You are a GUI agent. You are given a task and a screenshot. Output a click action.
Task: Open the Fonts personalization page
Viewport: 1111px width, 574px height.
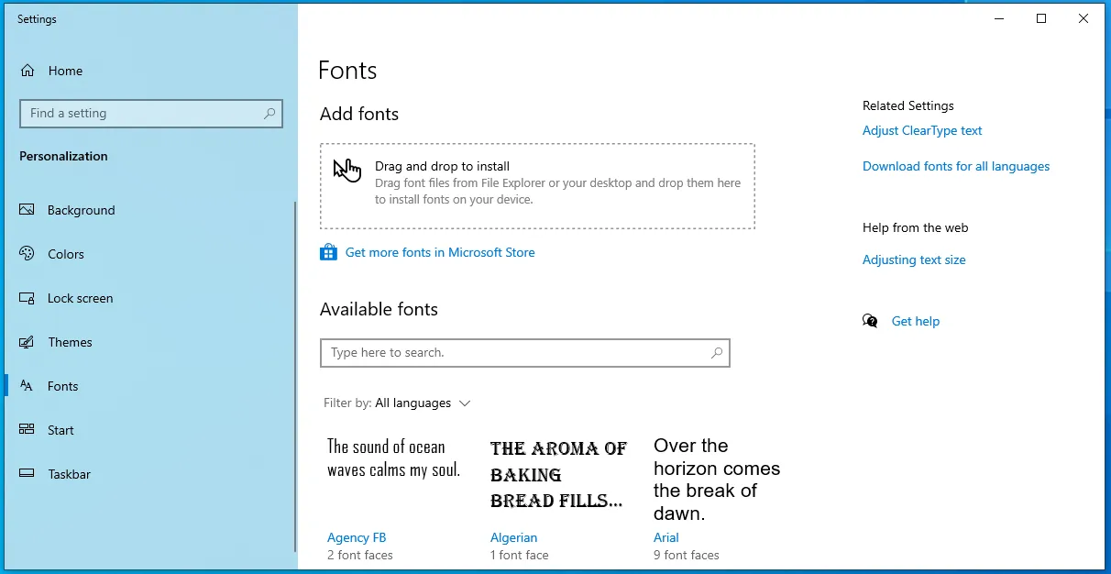point(62,386)
